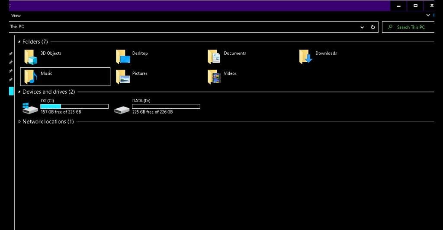Open the address bar history dropdown
Viewport: 443px width, 230px height.
(362, 27)
